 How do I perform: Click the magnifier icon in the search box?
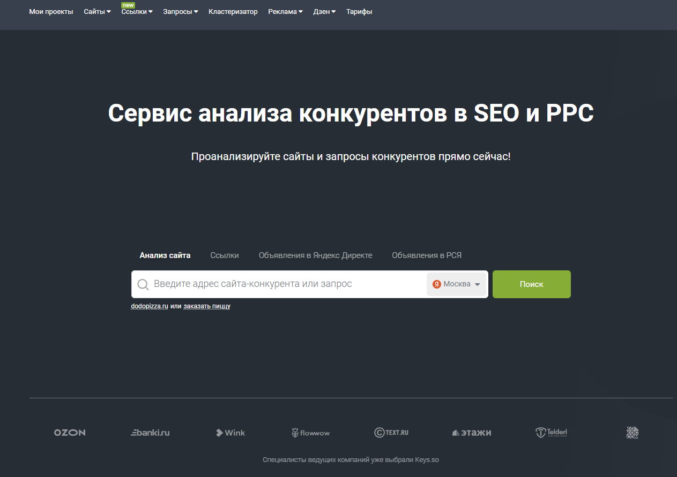[x=143, y=284]
